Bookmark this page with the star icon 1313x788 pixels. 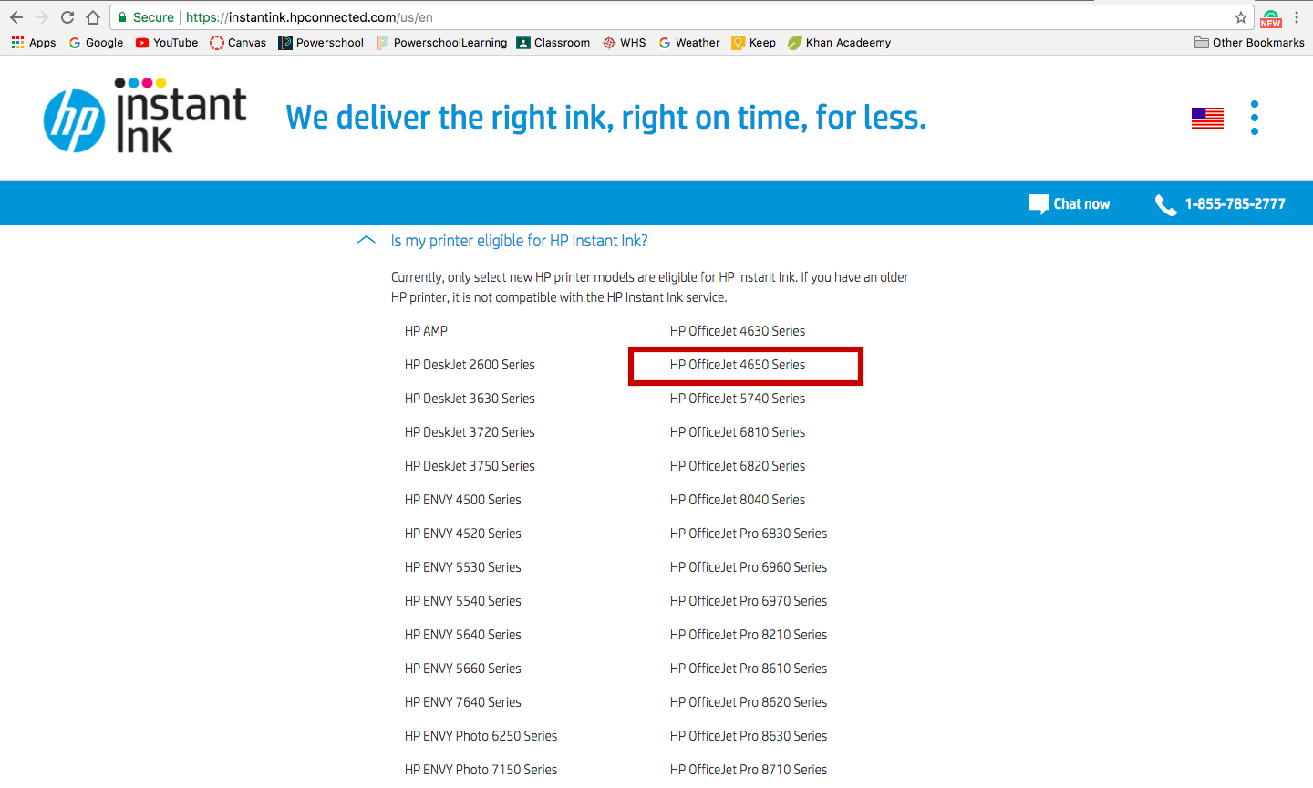pos(1241,17)
